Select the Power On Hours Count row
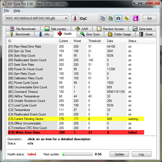 pos(76,69)
